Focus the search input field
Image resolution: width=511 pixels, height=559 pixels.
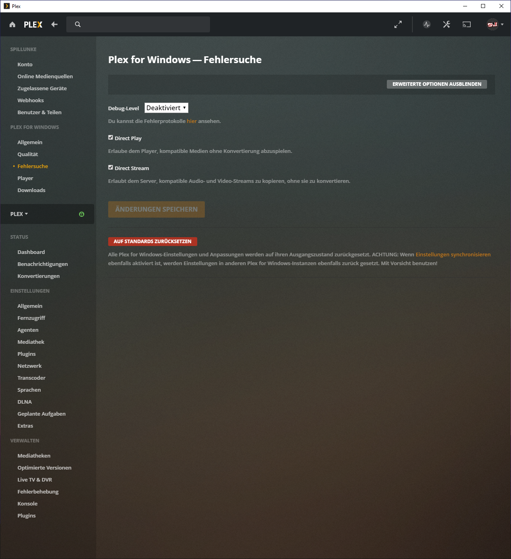pyautogui.click(x=138, y=24)
